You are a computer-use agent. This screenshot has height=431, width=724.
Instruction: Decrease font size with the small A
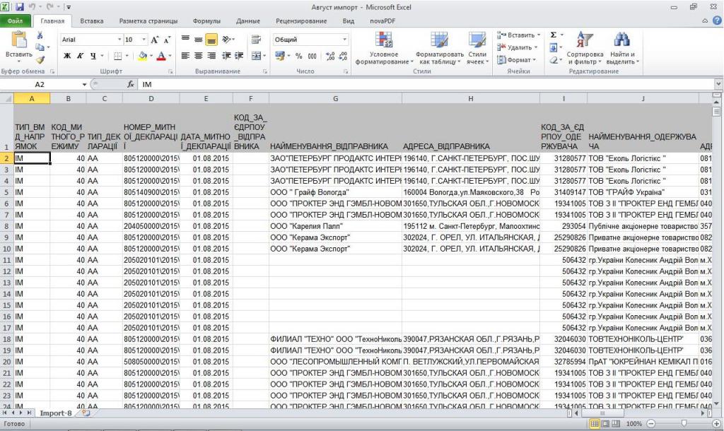click(167, 40)
